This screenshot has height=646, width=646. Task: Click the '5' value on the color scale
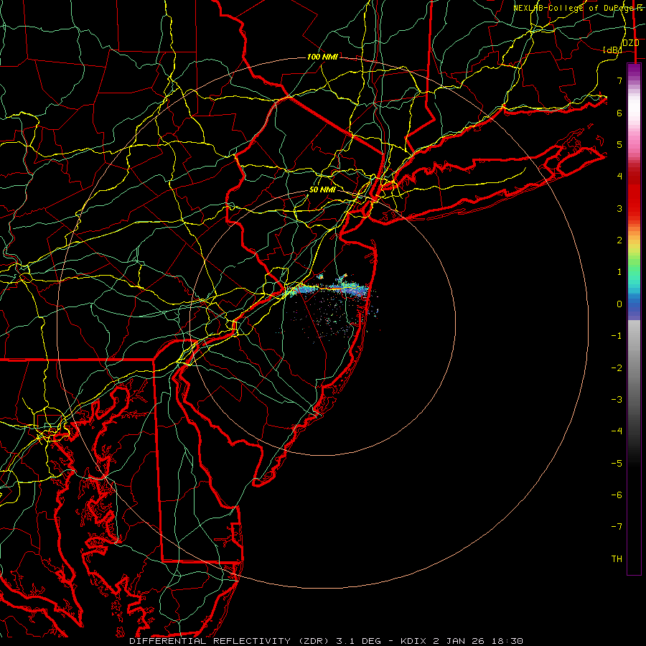pyautogui.click(x=619, y=144)
